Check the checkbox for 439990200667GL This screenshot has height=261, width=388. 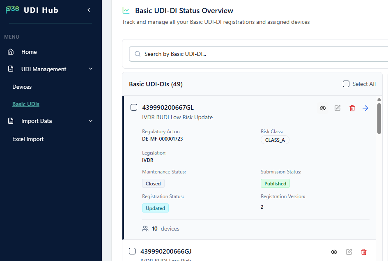tap(134, 107)
